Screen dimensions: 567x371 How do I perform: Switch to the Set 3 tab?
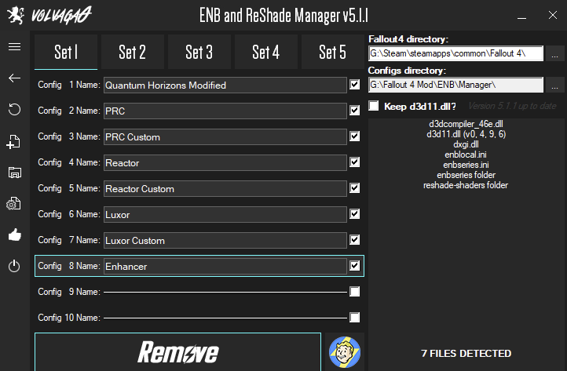coord(199,52)
